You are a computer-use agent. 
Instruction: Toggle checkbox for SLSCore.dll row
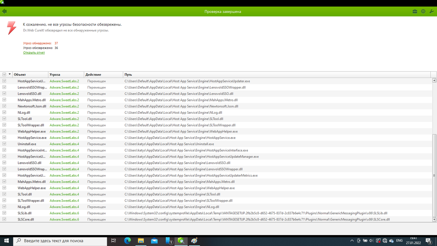4,219
